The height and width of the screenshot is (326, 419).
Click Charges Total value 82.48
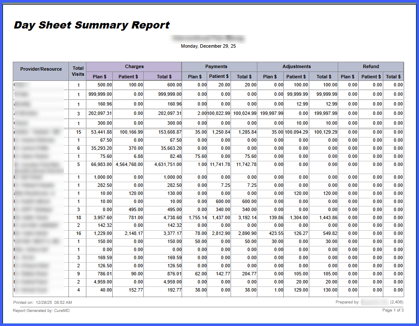click(x=176, y=157)
